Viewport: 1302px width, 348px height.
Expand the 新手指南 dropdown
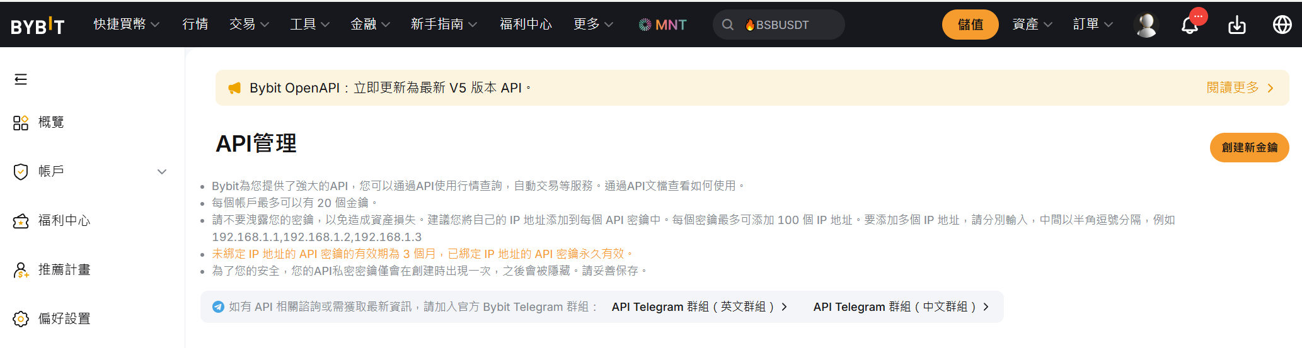473,25
